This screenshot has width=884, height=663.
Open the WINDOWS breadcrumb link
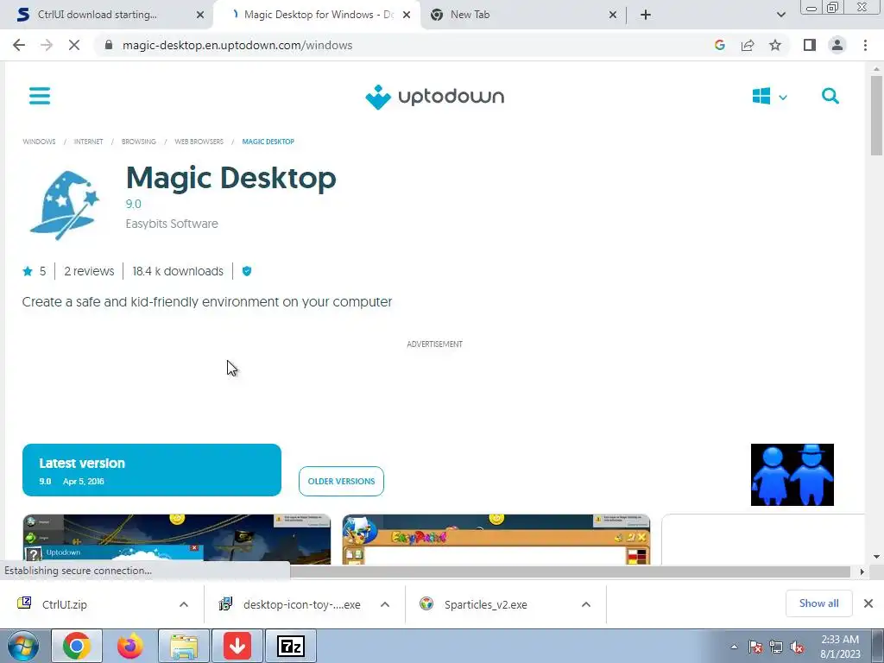coord(39,142)
